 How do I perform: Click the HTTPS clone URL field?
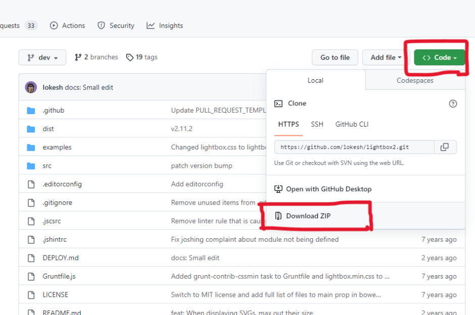tap(354, 147)
